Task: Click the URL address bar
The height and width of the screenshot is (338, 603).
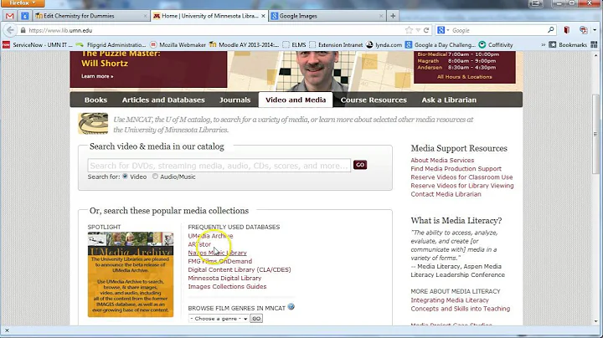Action: (x=215, y=30)
